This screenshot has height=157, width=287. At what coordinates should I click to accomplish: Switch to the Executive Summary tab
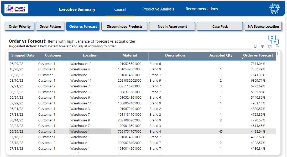pos(77,9)
